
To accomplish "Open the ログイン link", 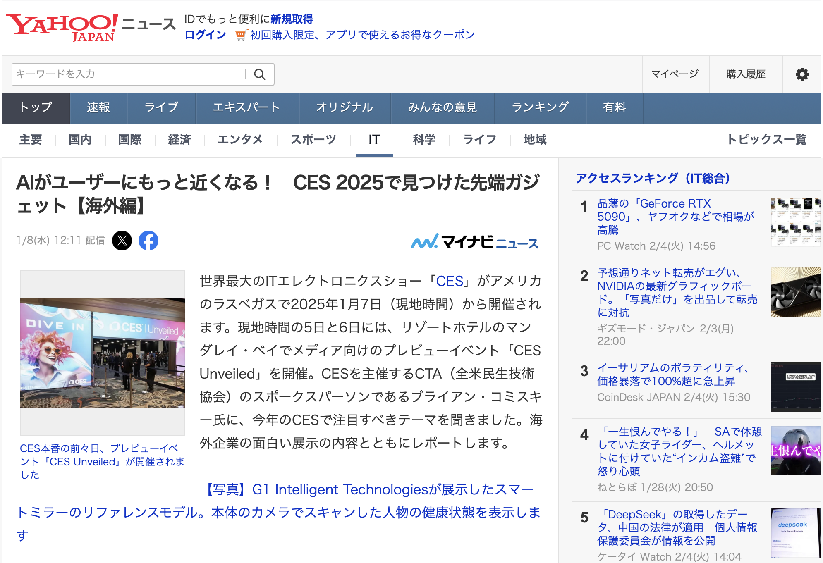I will pos(205,35).
